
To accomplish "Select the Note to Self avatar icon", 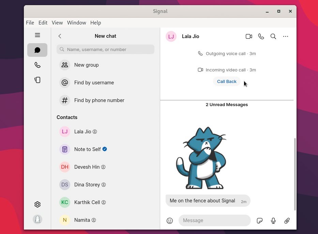I will tap(65, 149).
